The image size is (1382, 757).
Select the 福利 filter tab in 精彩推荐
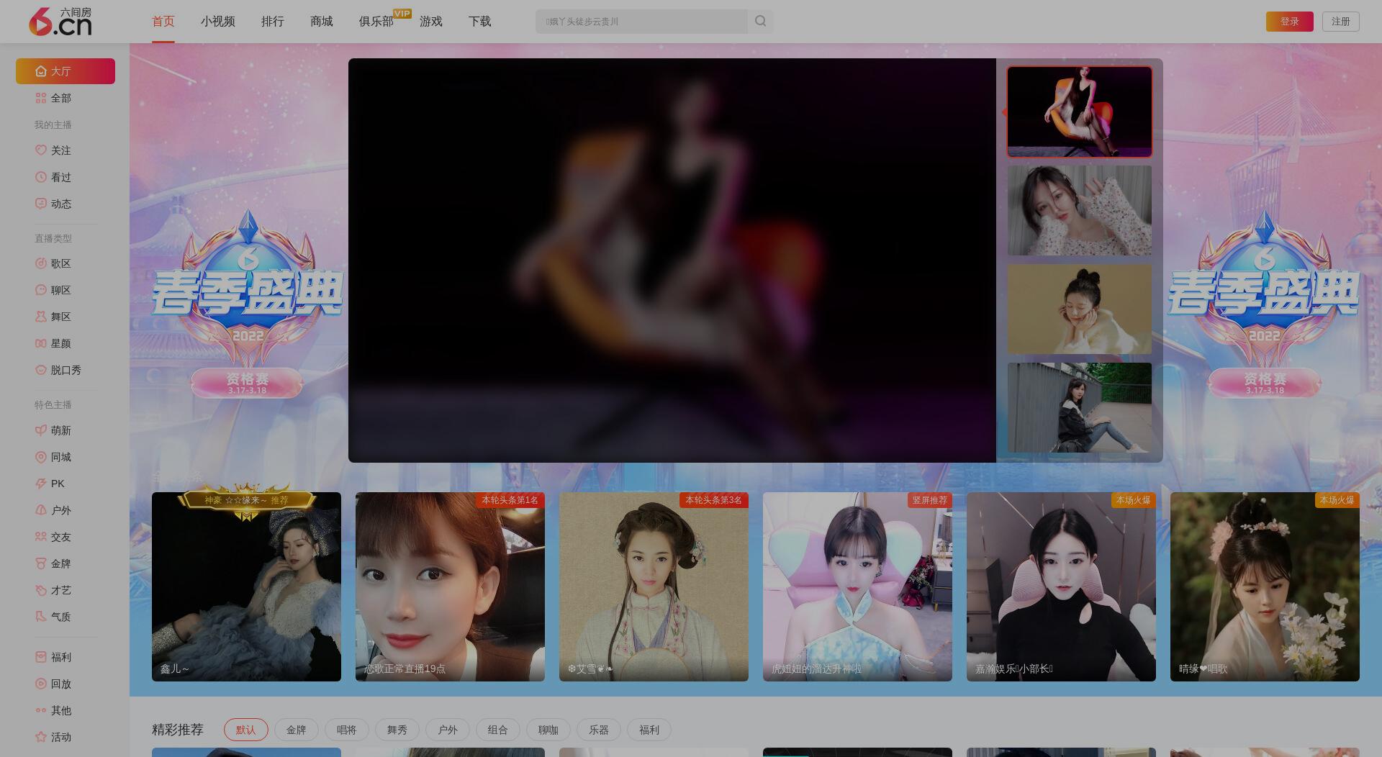pyautogui.click(x=649, y=730)
